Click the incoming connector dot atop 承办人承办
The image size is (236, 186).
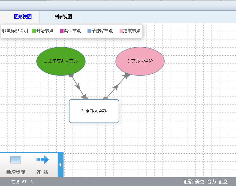[86, 99]
